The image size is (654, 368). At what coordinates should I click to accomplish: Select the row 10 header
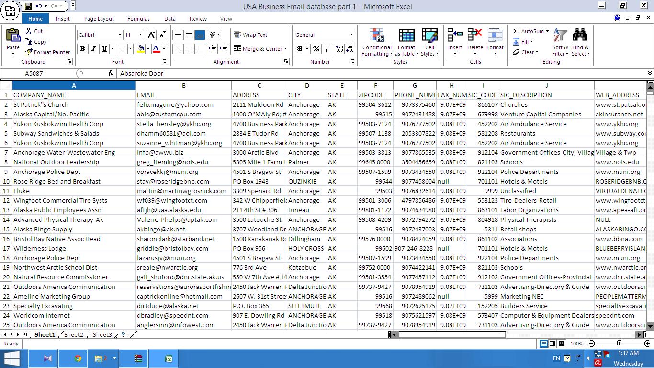(6, 181)
